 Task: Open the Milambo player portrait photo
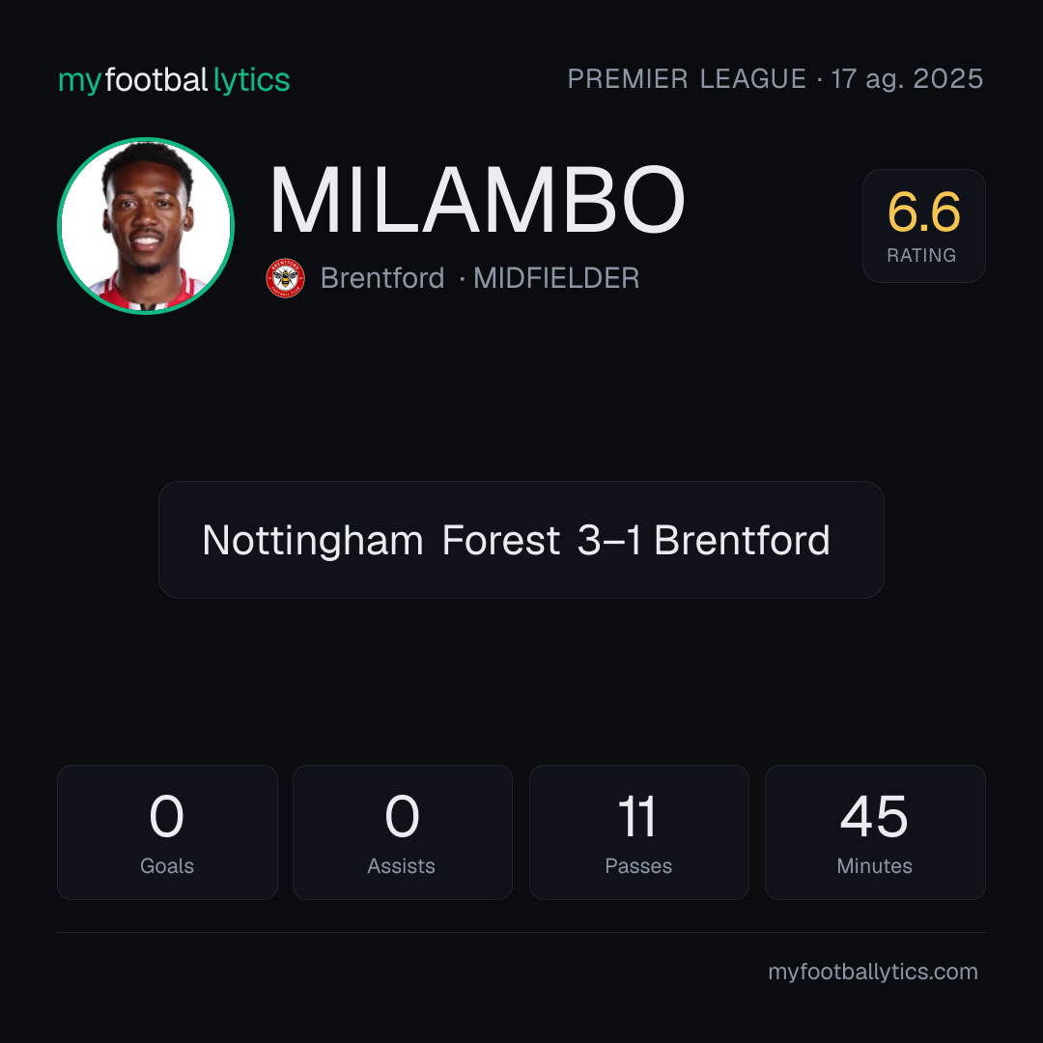click(x=146, y=225)
